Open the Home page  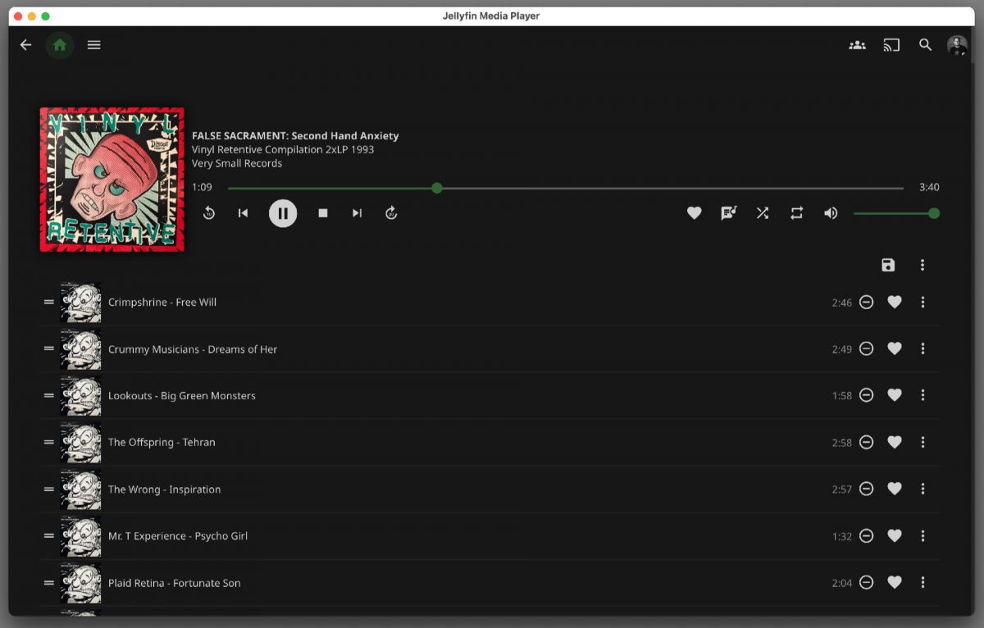pyautogui.click(x=60, y=45)
